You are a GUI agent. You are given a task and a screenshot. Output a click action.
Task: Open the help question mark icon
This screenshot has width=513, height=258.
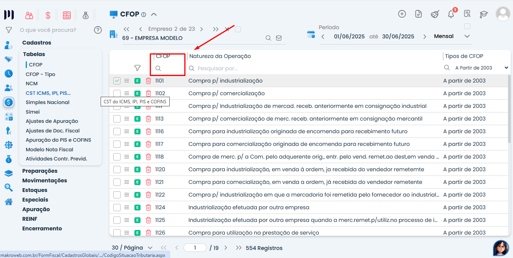98,30
